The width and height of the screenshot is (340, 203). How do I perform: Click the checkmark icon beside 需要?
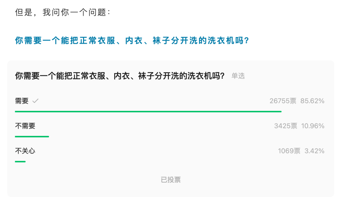[35, 101]
